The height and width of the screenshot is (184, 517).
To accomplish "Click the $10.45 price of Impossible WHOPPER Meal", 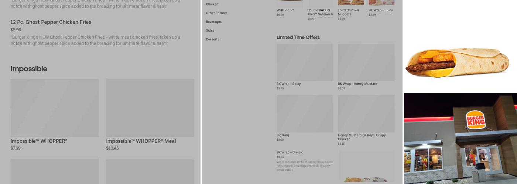I will (113, 148).
